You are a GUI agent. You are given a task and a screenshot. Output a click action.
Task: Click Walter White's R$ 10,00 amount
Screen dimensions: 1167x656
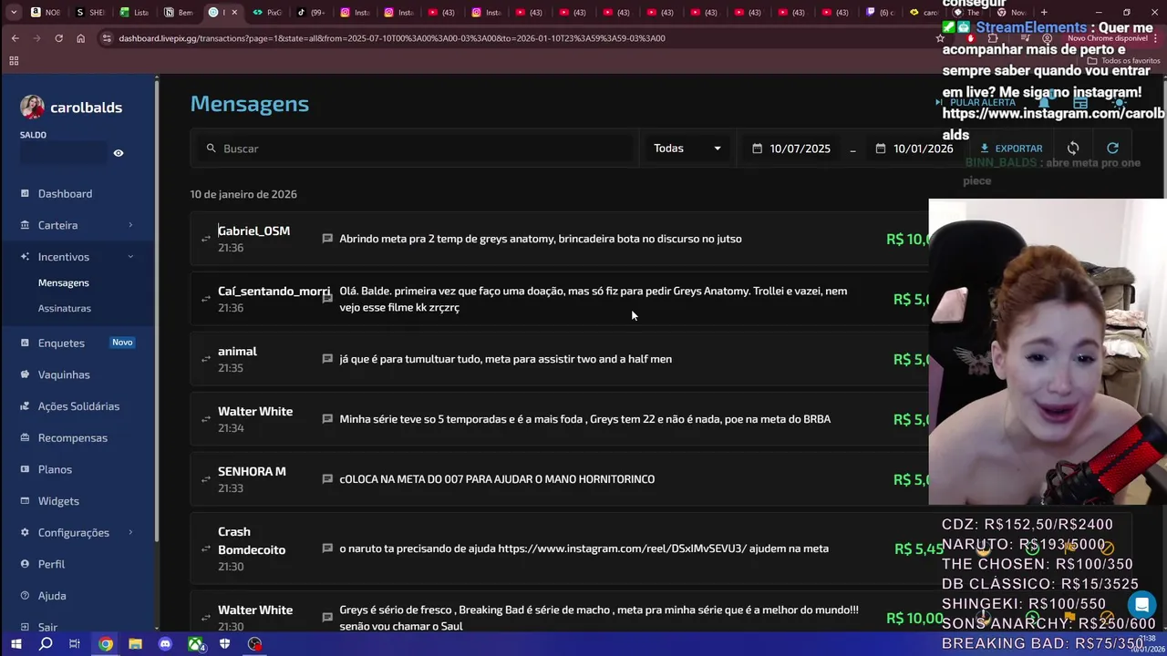pyautogui.click(x=914, y=619)
